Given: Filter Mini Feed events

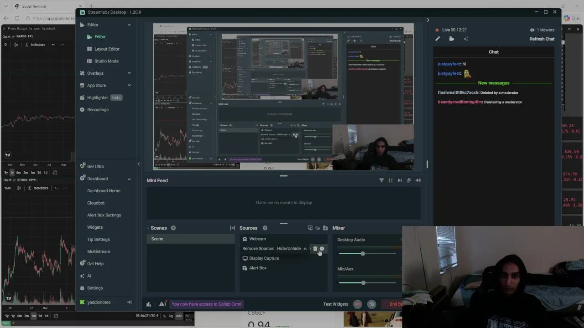Looking at the screenshot, I should pos(381,180).
